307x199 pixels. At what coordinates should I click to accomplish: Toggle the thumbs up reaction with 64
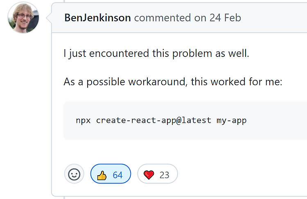click(x=111, y=174)
